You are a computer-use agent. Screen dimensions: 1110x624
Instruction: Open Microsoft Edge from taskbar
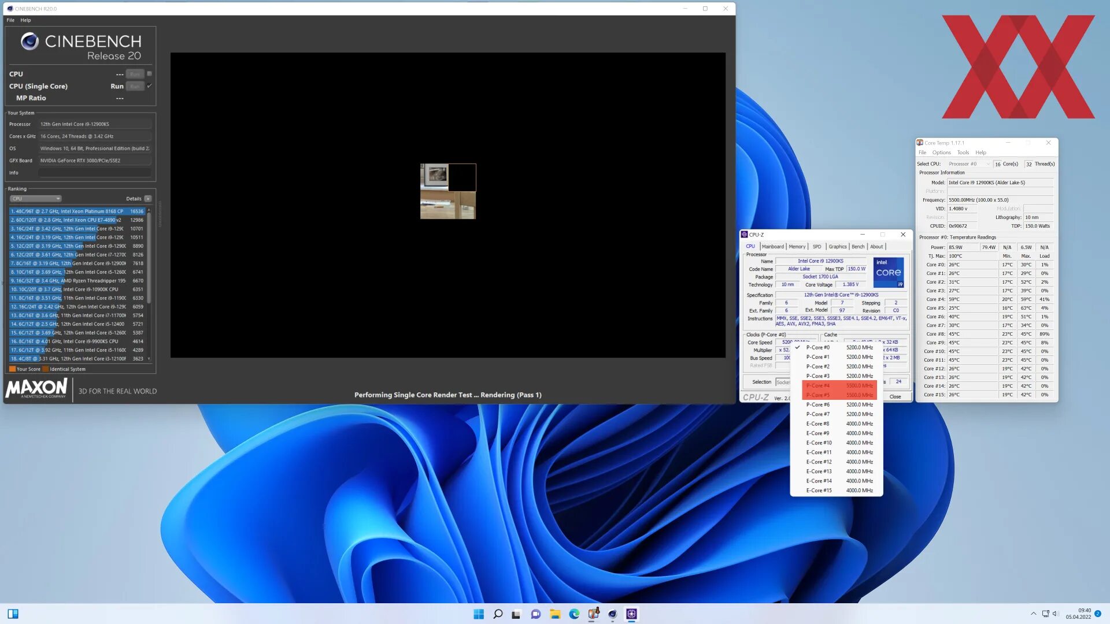click(x=574, y=614)
